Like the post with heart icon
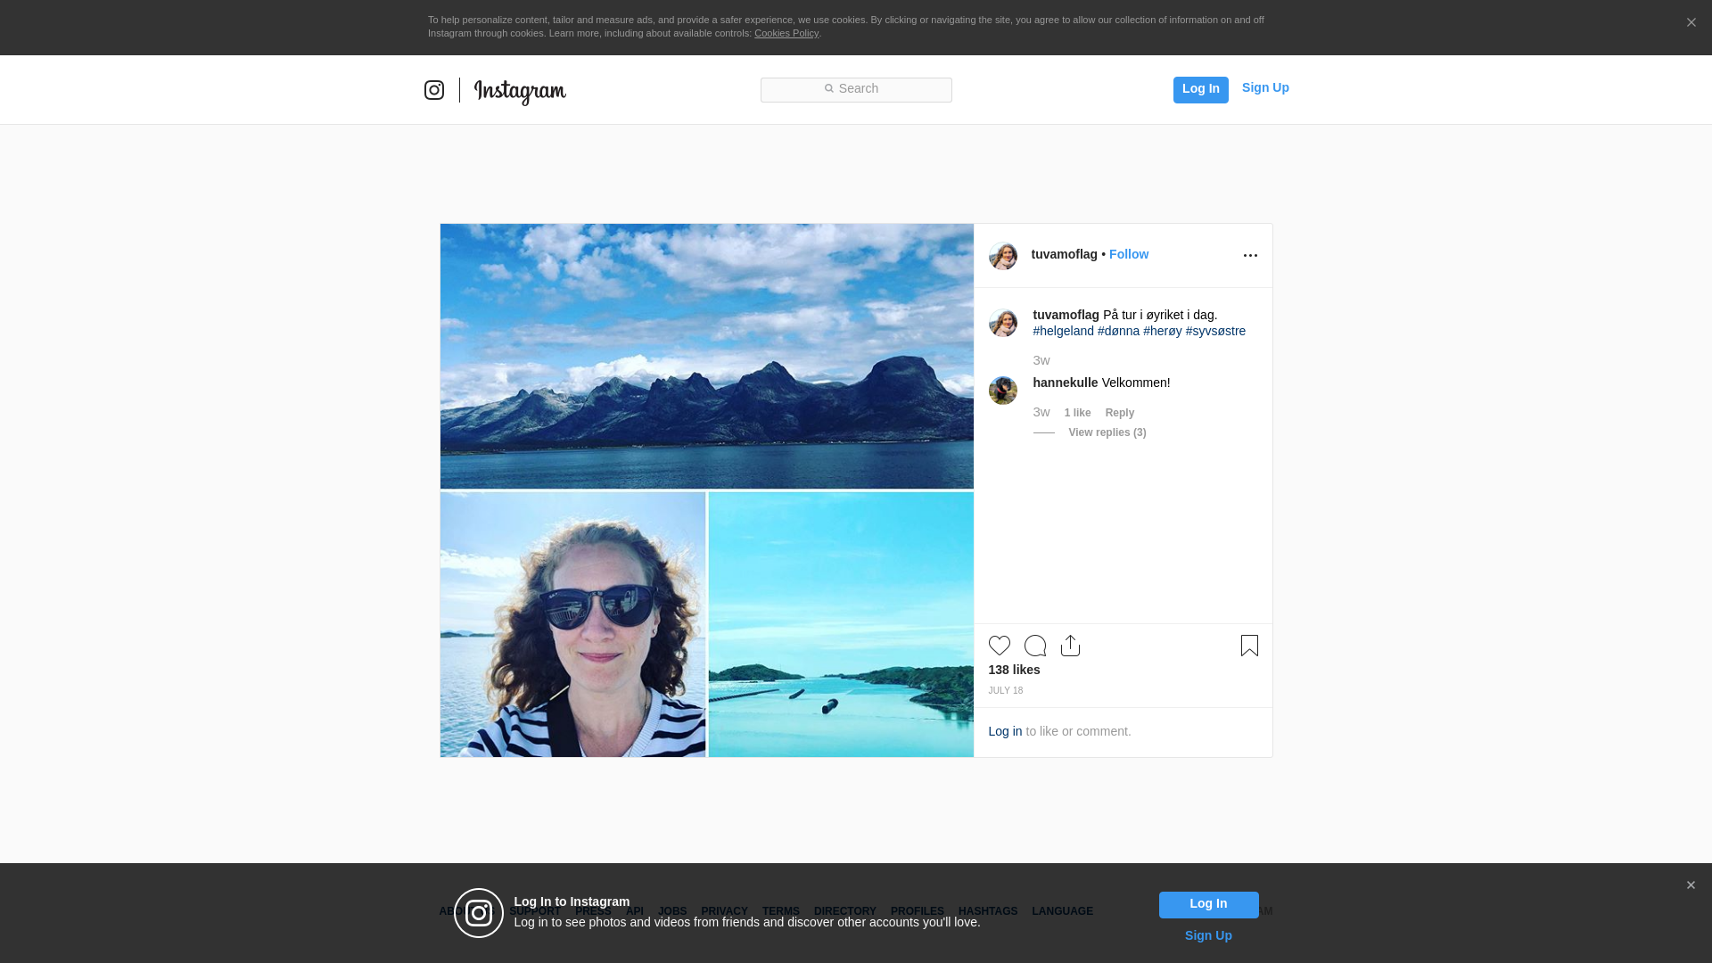 [x=999, y=646]
